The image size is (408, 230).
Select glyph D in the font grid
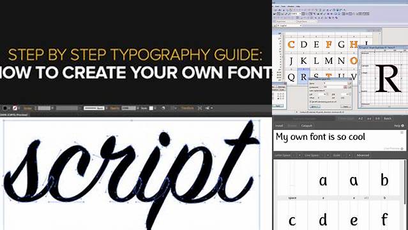pos(304,45)
